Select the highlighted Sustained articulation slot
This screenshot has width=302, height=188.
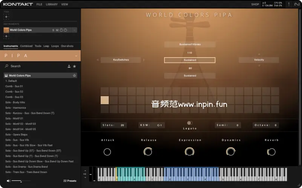pyautogui.click(x=190, y=60)
